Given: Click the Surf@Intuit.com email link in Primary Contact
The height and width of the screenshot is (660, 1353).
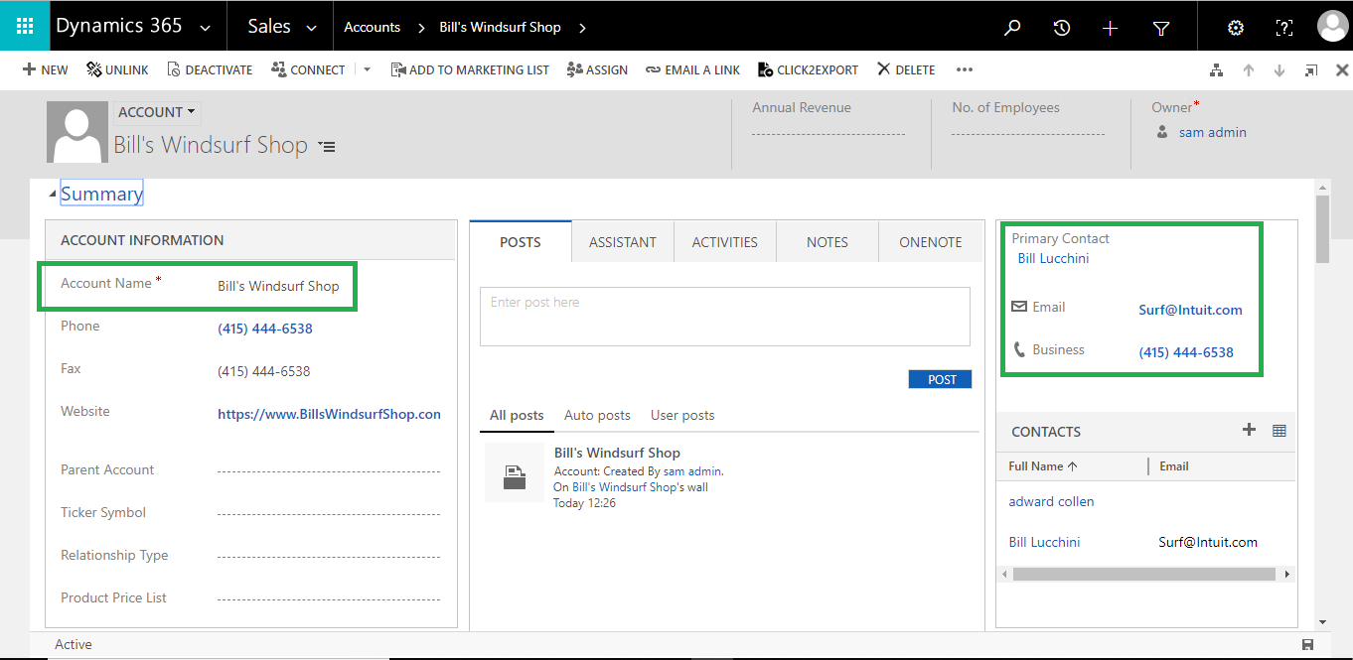Looking at the screenshot, I should (x=1190, y=310).
